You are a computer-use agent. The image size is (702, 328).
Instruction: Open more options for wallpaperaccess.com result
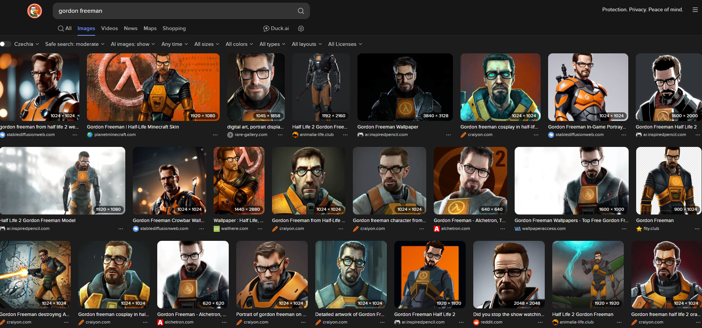pos(624,229)
